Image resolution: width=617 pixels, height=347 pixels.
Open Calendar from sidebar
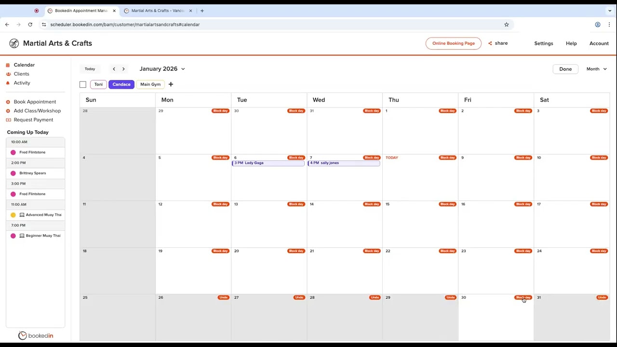[x=24, y=65]
